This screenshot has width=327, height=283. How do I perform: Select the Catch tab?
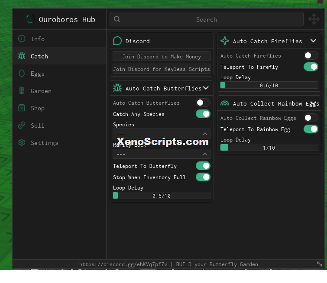coord(59,56)
